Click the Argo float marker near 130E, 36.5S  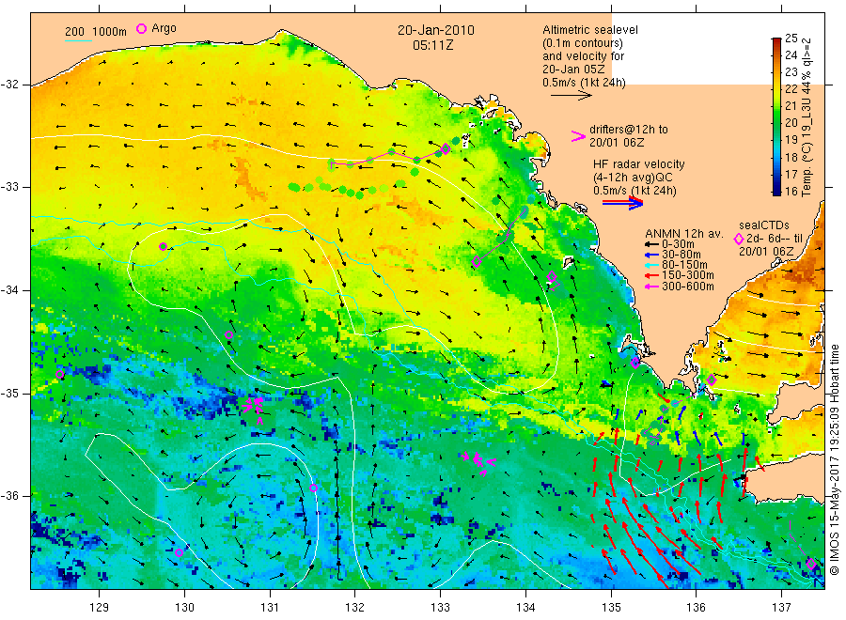(180, 552)
